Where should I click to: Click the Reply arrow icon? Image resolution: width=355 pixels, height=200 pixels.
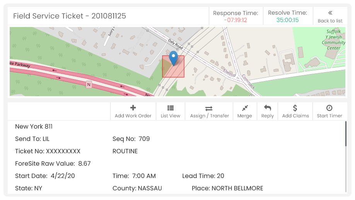click(267, 108)
